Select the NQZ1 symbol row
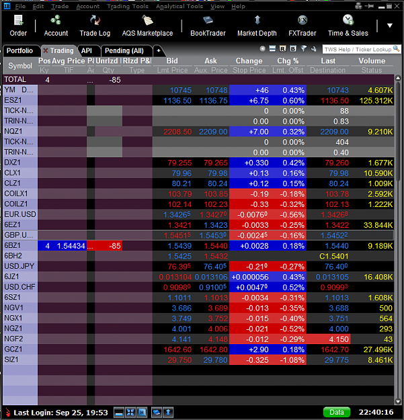The height and width of the screenshot is (420, 404). click(198, 132)
